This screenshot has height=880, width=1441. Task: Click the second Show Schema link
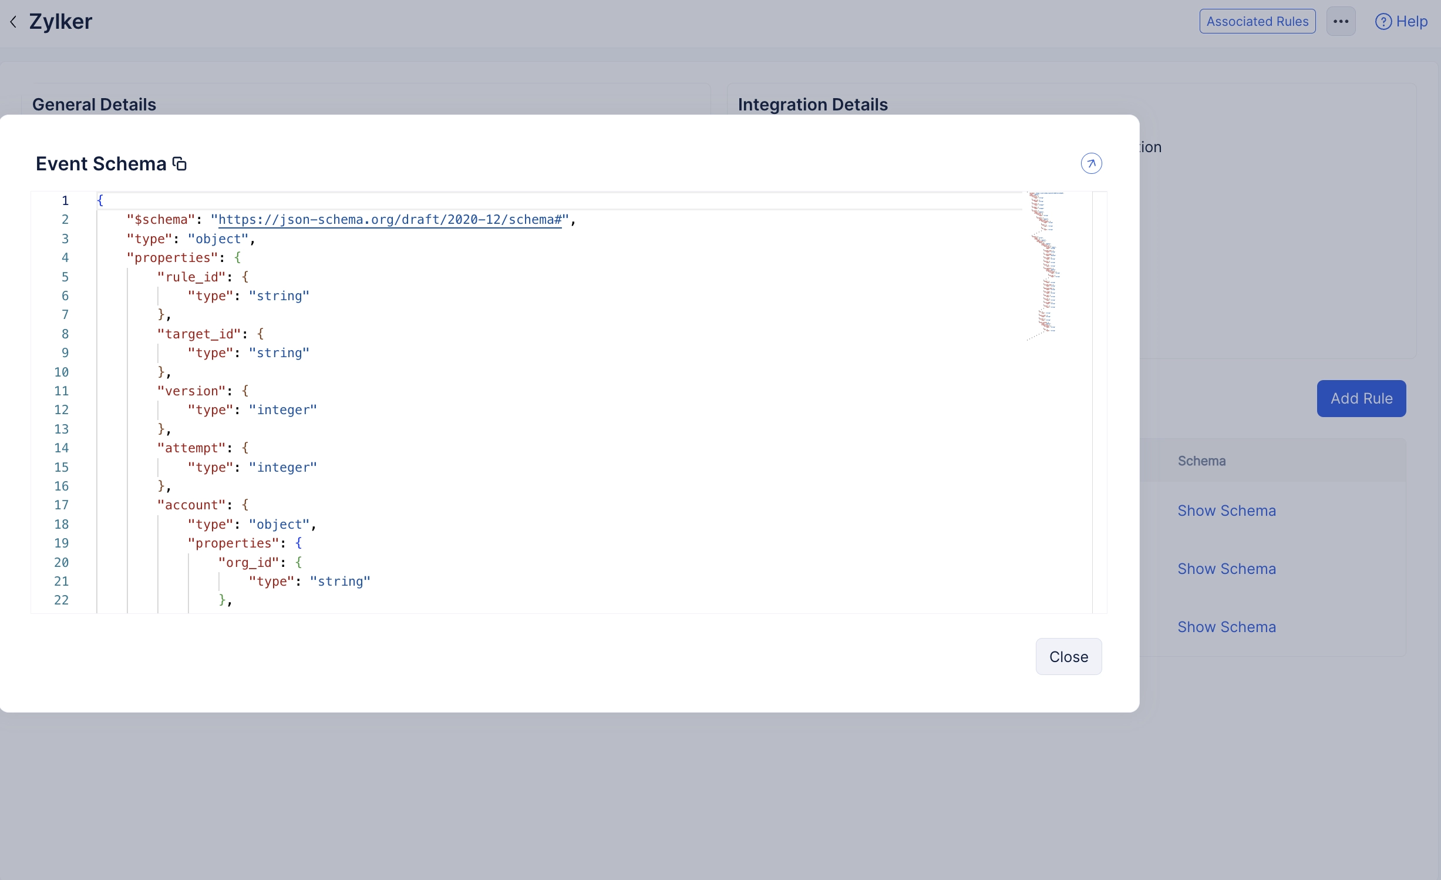(x=1226, y=569)
